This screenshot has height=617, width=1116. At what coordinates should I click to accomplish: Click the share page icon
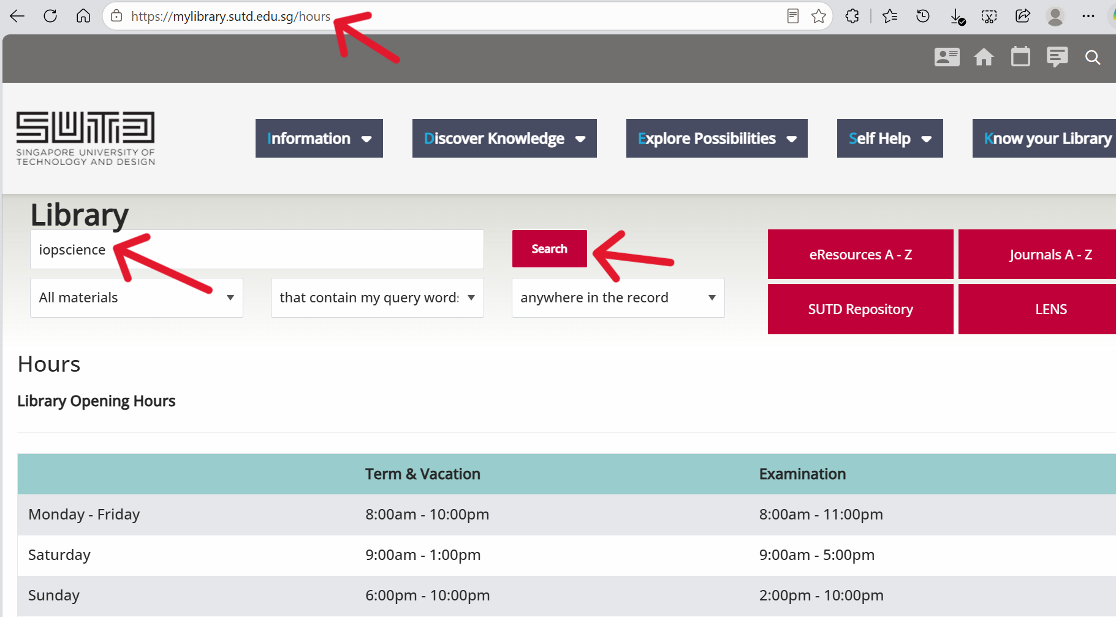tap(1022, 16)
